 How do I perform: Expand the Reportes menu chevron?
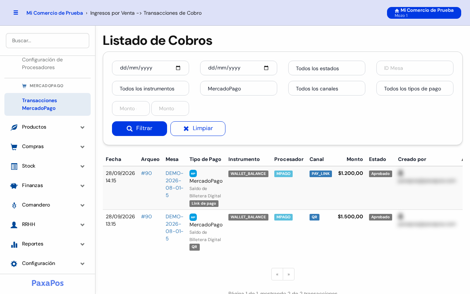[x=83, y=244]
